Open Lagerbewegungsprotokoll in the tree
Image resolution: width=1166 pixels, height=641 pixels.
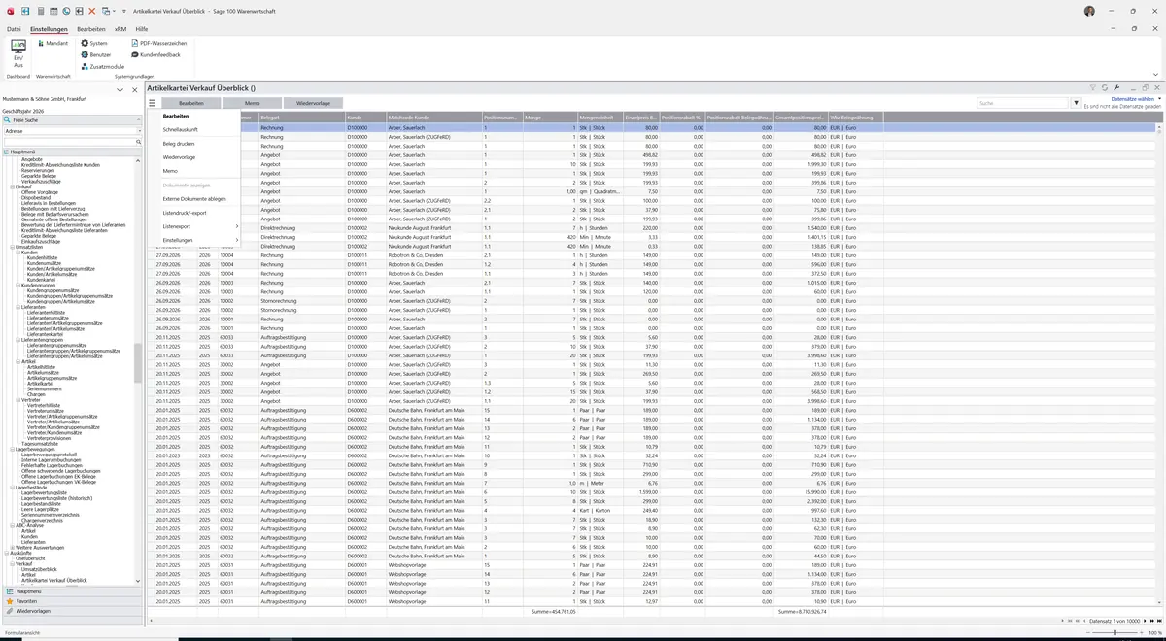(49, 455)
